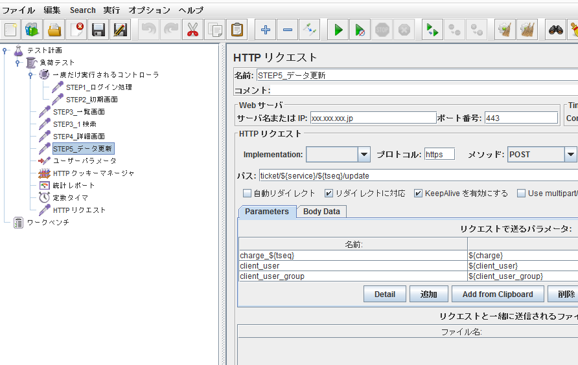Open the Implementation dropdown
The width and height of the screenshot is (578, 365).
[x=364, y=154]
